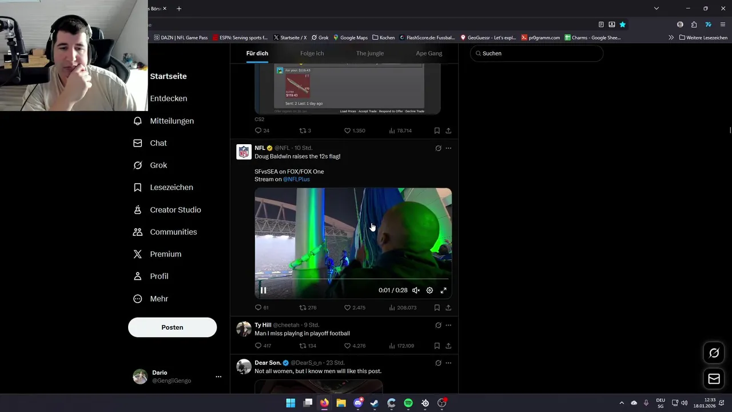Click the Posten button
This screenshot has height=412, width=732.
tap(172, 327)
